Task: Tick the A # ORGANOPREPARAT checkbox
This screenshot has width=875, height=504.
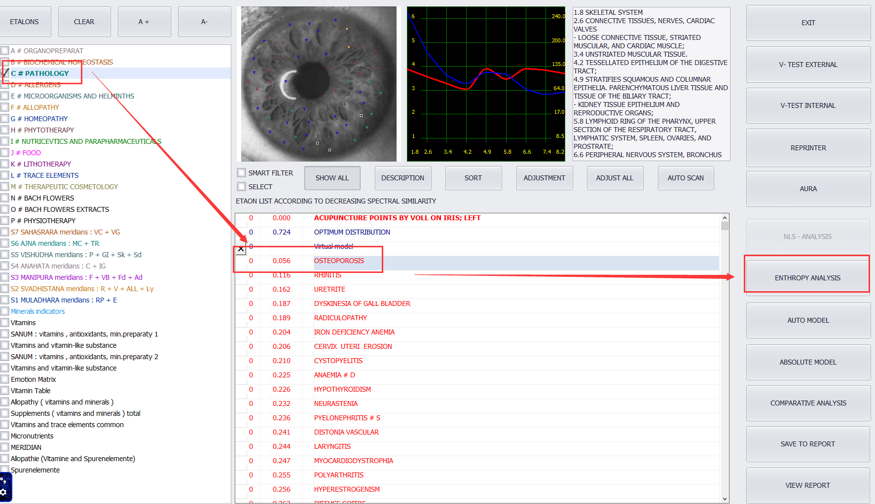Action: pyautogui.click(x=5, y=51)
